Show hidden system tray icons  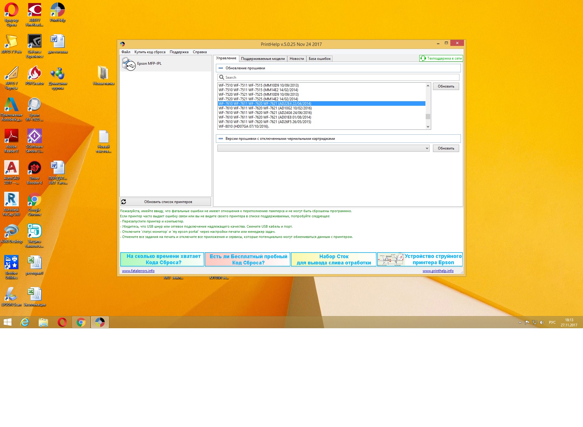coord(520,322)
